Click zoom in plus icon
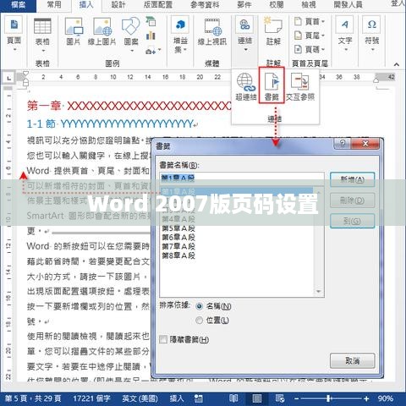Screen dimensions: 406x406 point(366,398)
